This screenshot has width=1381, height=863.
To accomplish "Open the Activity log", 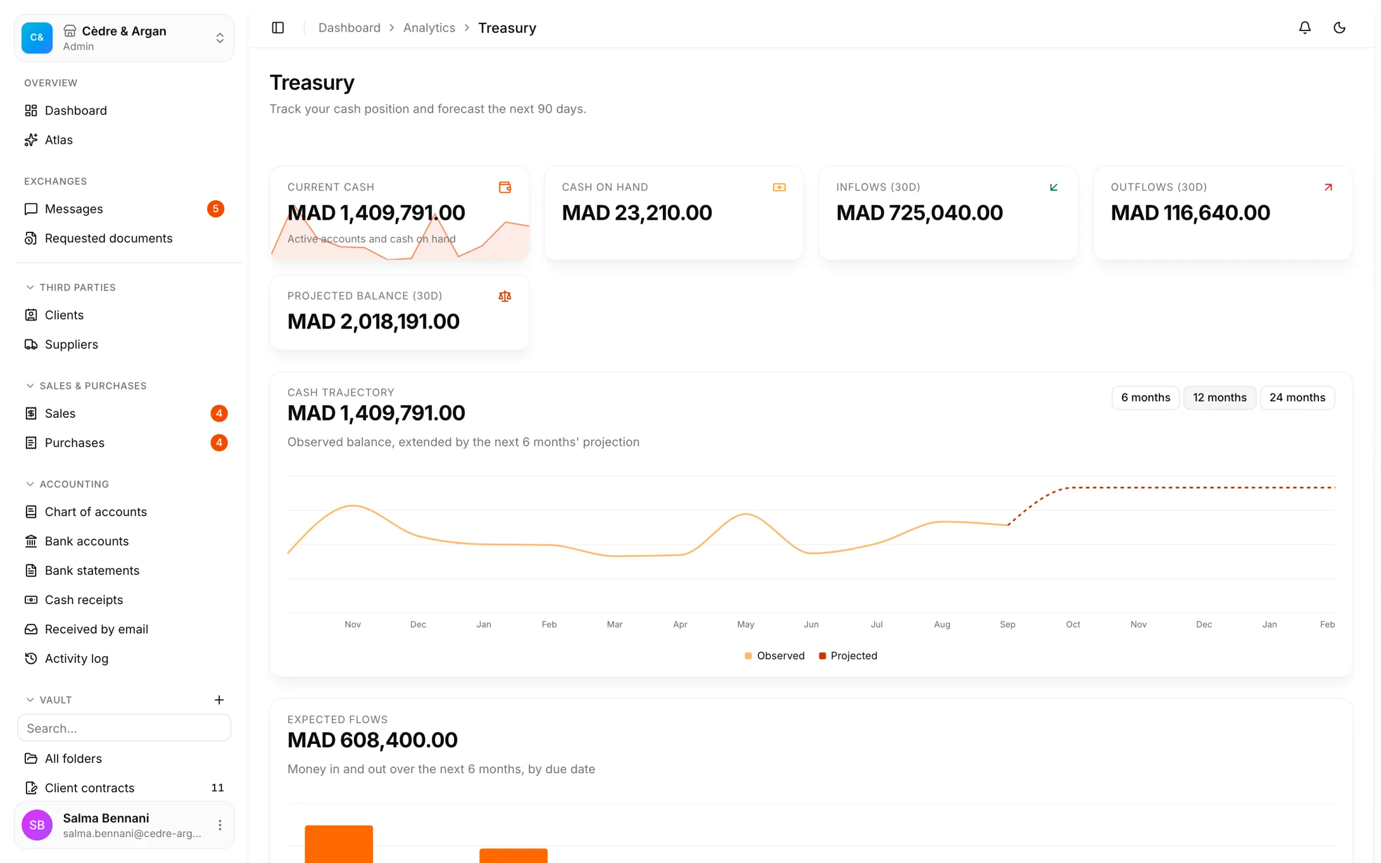I will 124,658.
